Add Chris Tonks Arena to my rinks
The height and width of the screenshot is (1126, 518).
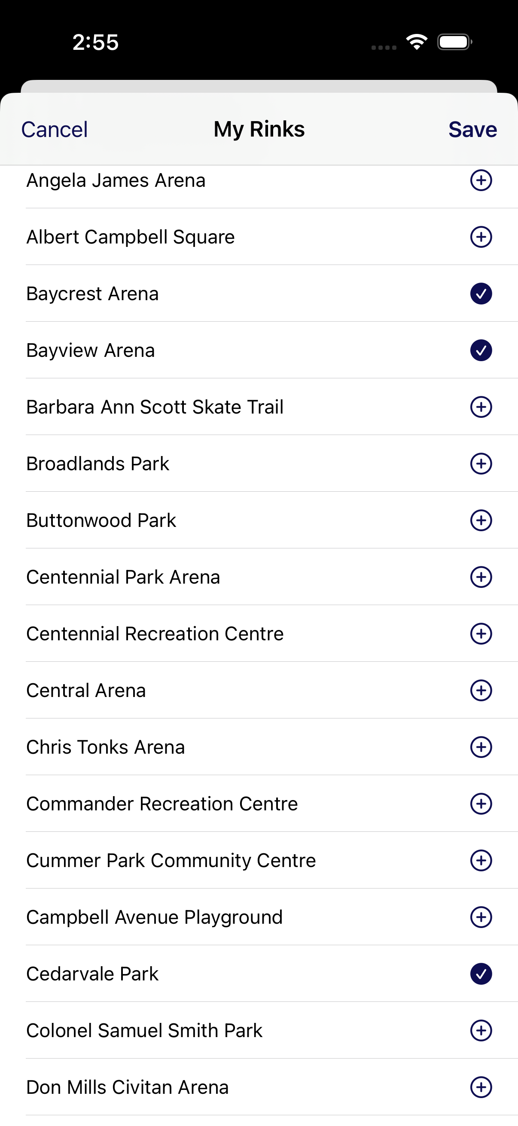[481, 747]
